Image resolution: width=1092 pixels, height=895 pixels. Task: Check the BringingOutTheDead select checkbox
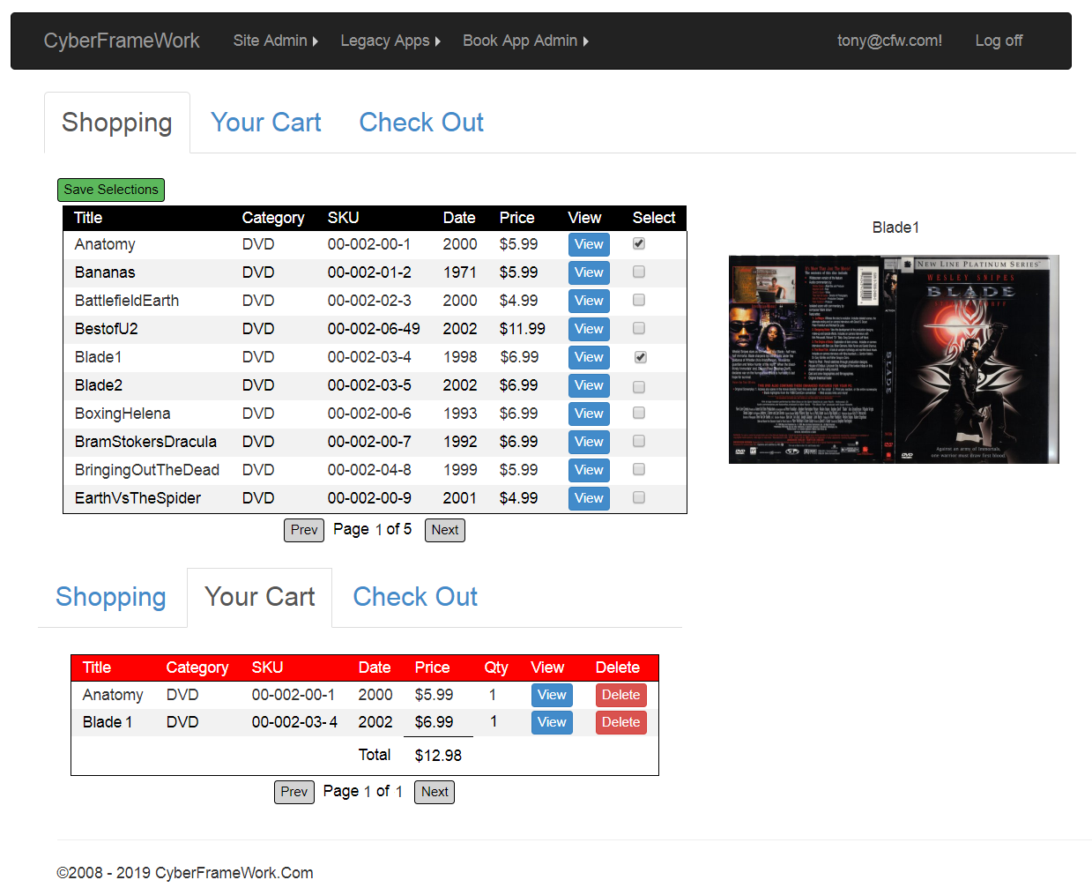(639, 469)
